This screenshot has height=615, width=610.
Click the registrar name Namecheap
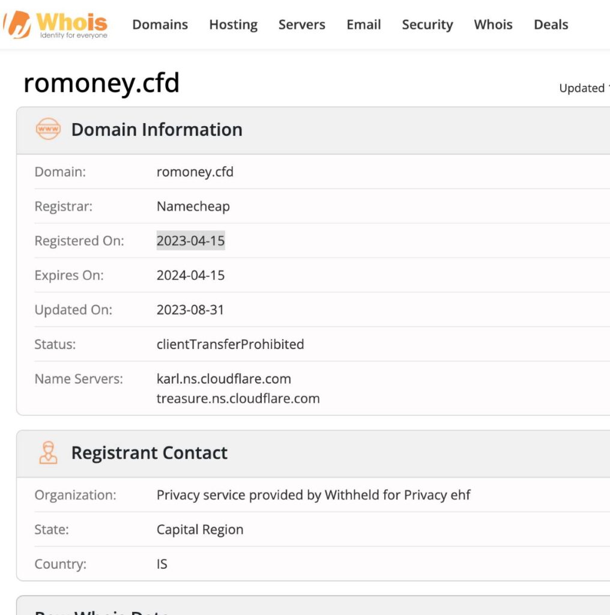click(193, 207)
